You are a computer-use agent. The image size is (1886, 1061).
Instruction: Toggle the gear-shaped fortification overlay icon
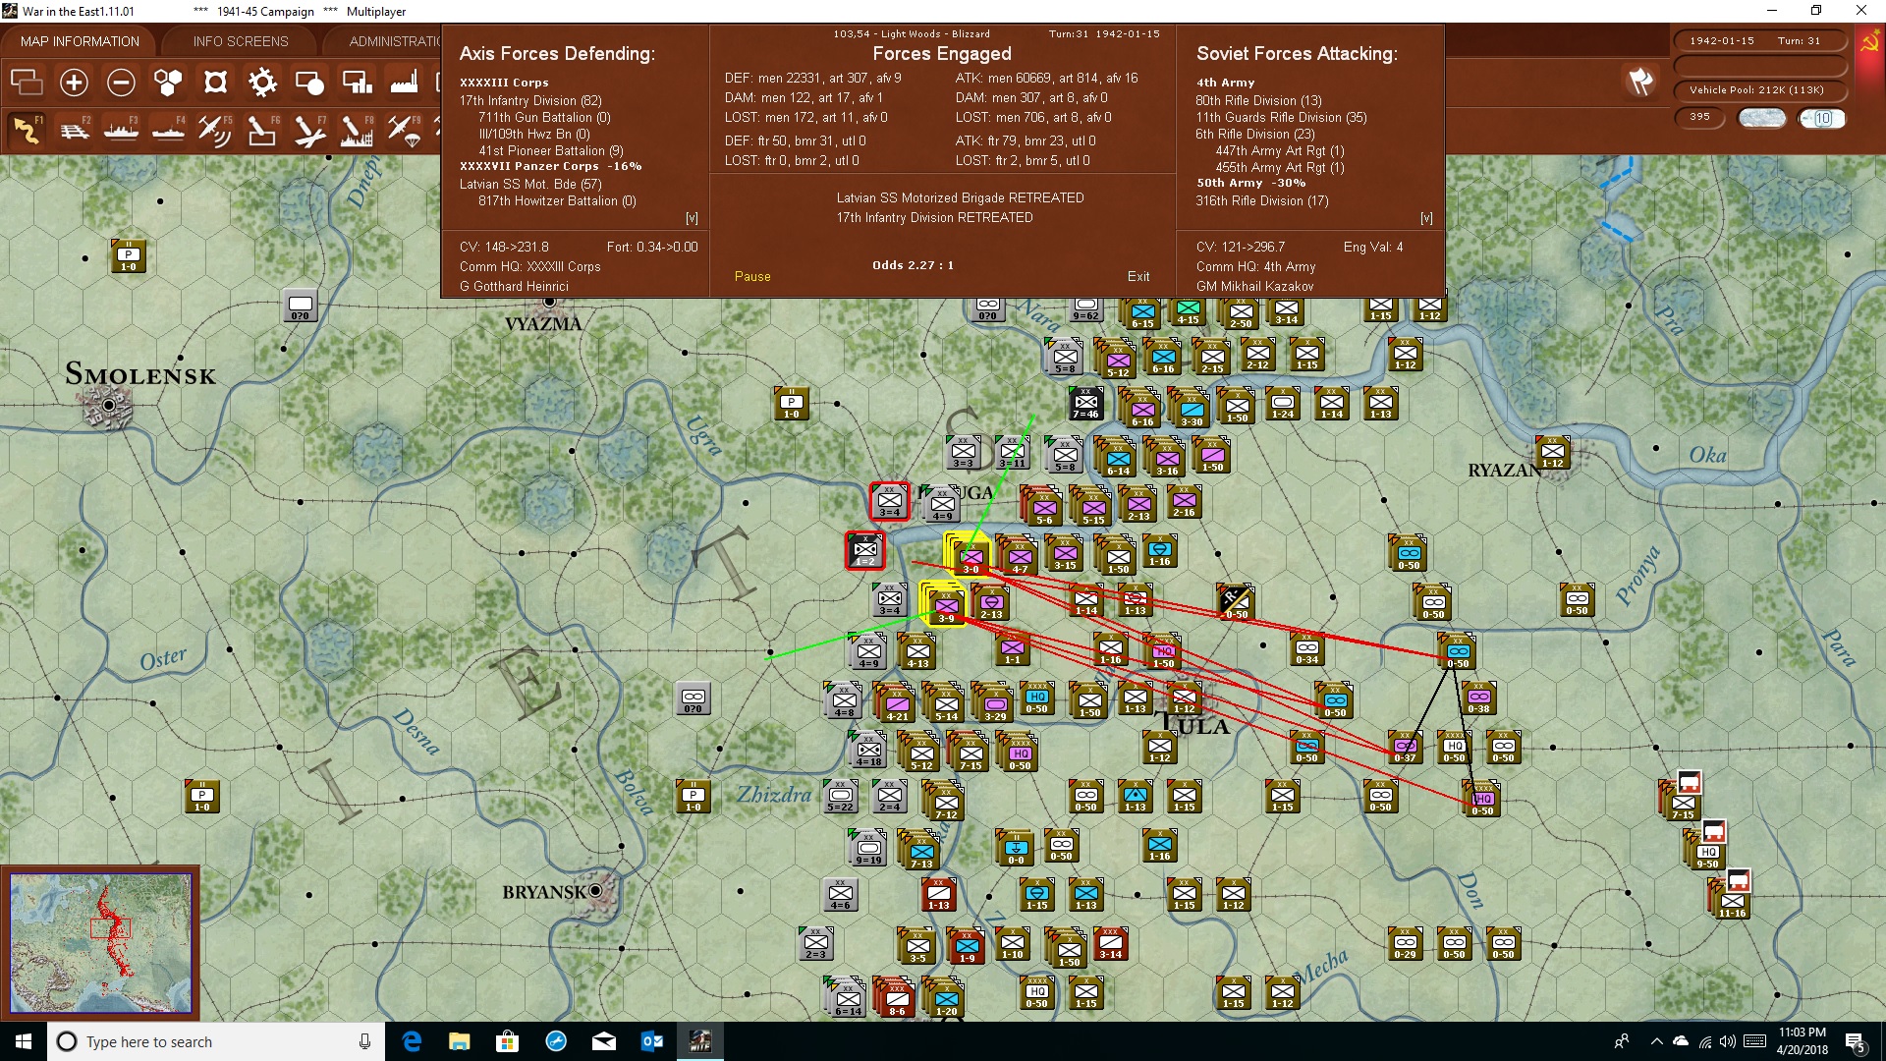[x=262, y=83]
